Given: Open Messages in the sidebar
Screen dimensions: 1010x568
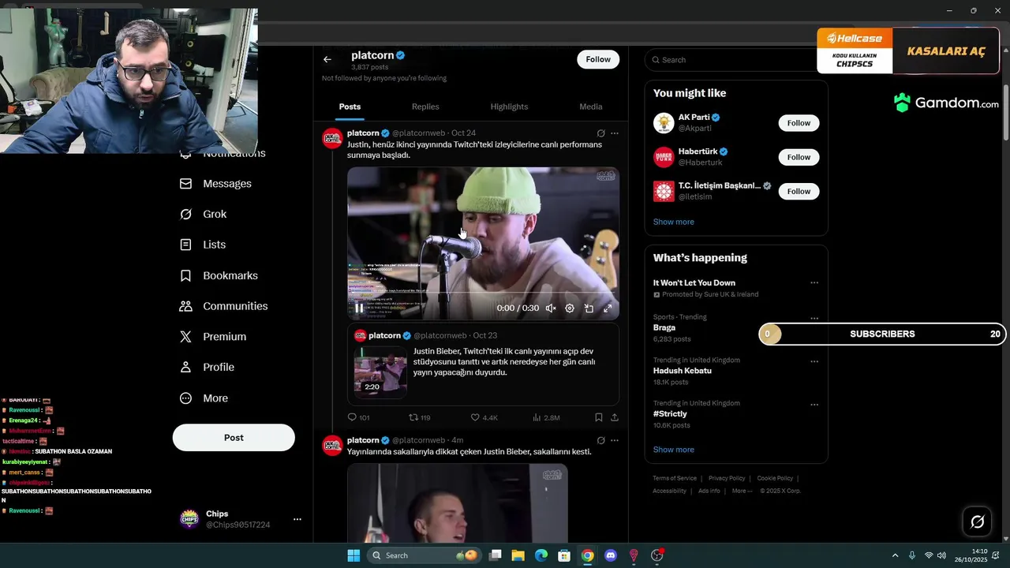Looking at the screenshot, I should pos(216,184).
